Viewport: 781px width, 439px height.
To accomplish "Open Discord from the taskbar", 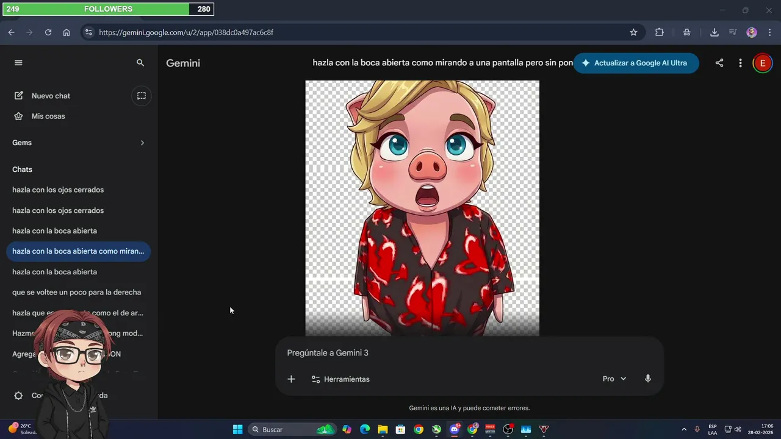I will [455, 429].
